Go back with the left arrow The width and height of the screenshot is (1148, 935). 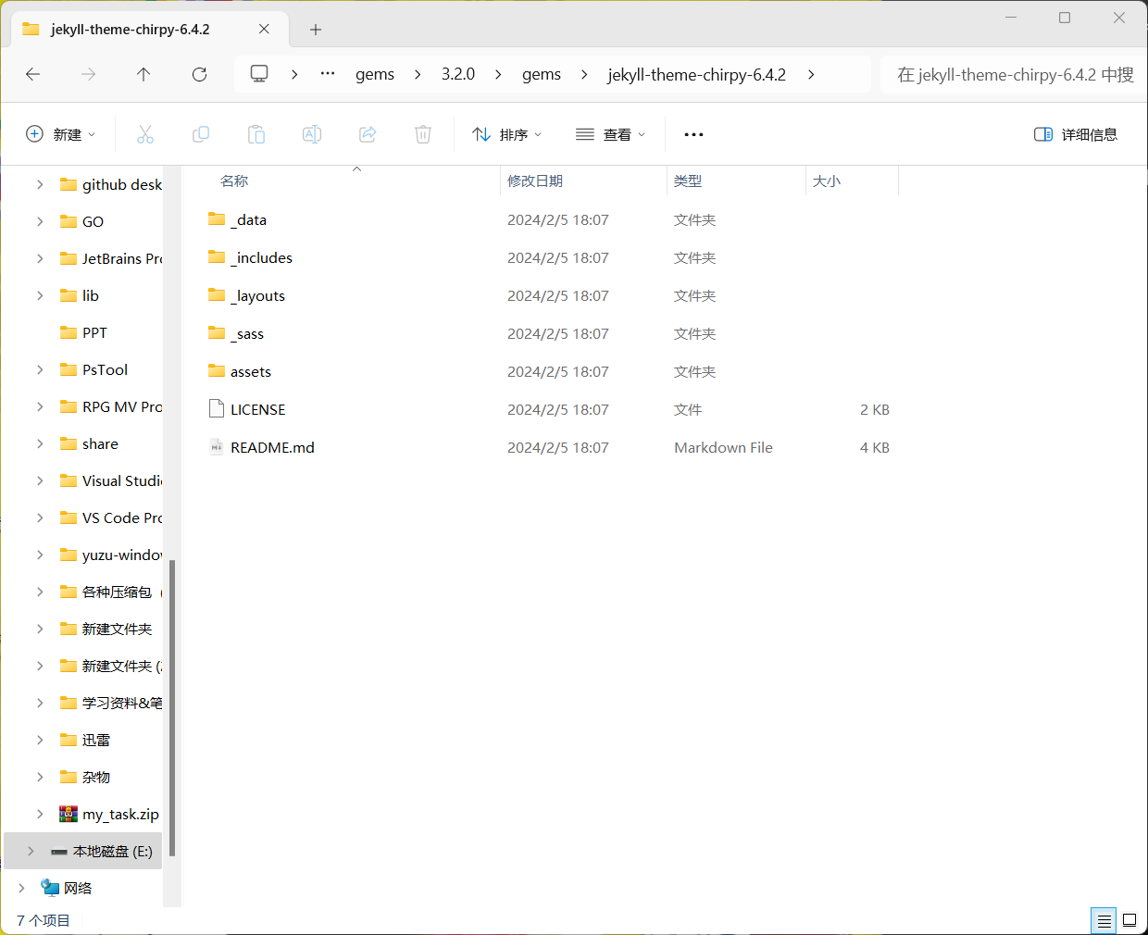click(33, 74)
